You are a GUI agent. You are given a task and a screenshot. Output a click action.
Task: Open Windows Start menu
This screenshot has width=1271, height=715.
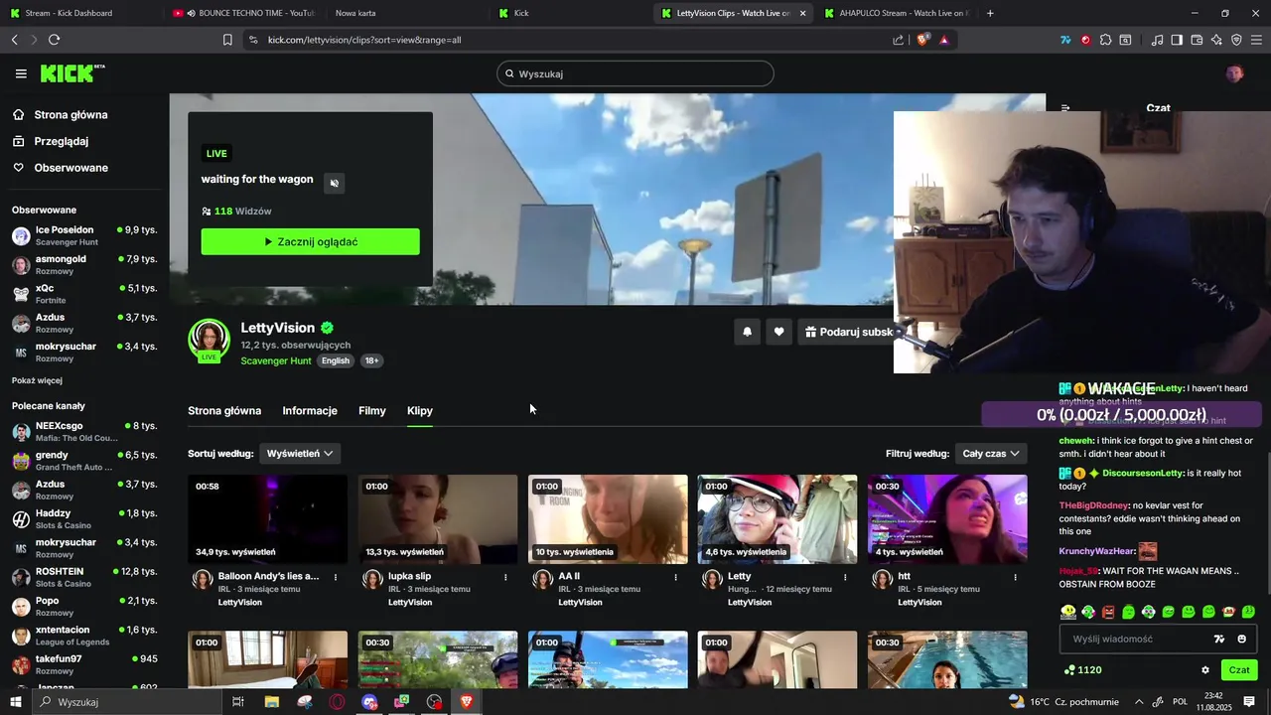tap(15, 702)
